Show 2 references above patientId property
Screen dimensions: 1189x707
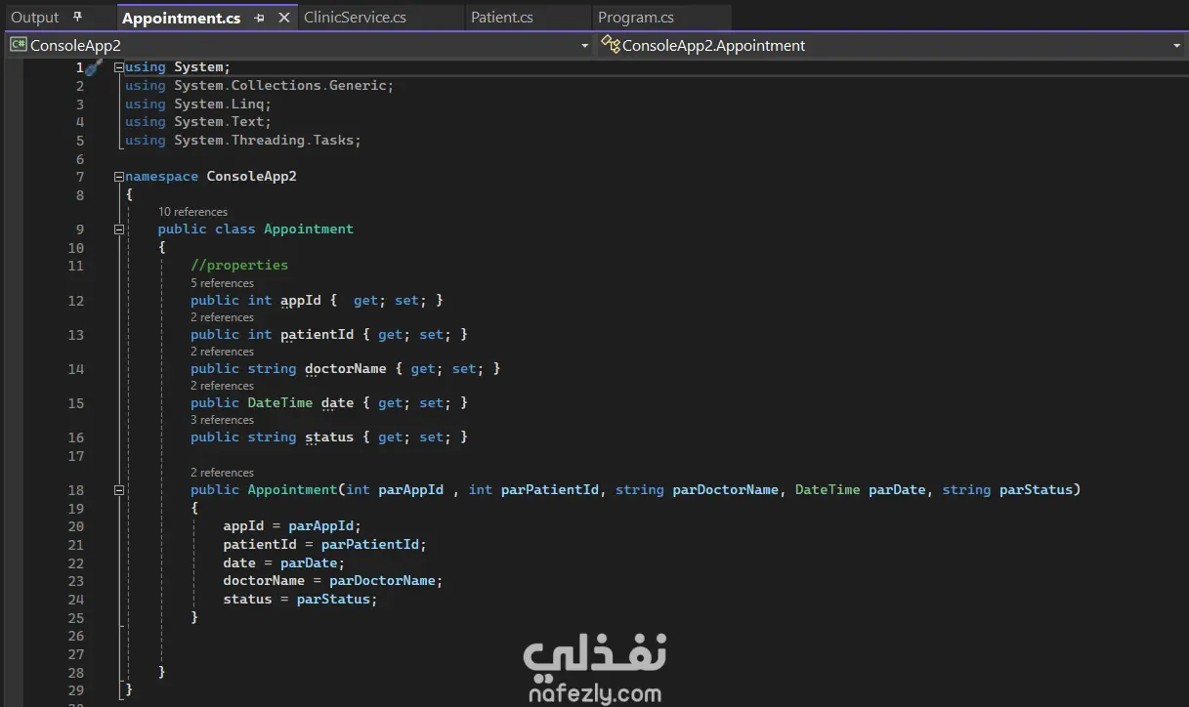click(222, 317)
